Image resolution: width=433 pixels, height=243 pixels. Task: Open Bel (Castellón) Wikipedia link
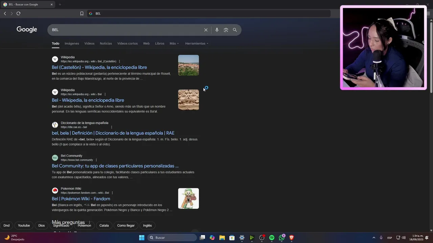[99, 67]
